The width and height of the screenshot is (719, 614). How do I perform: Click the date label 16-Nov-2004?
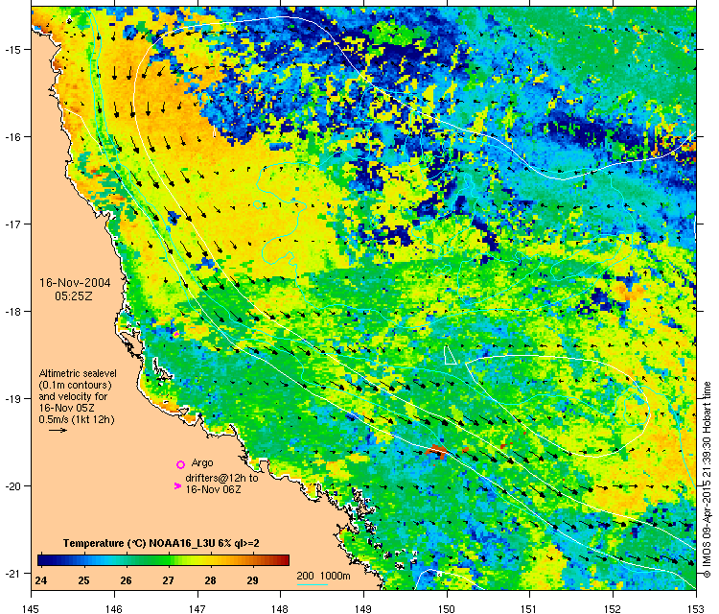tap(75, 283)
